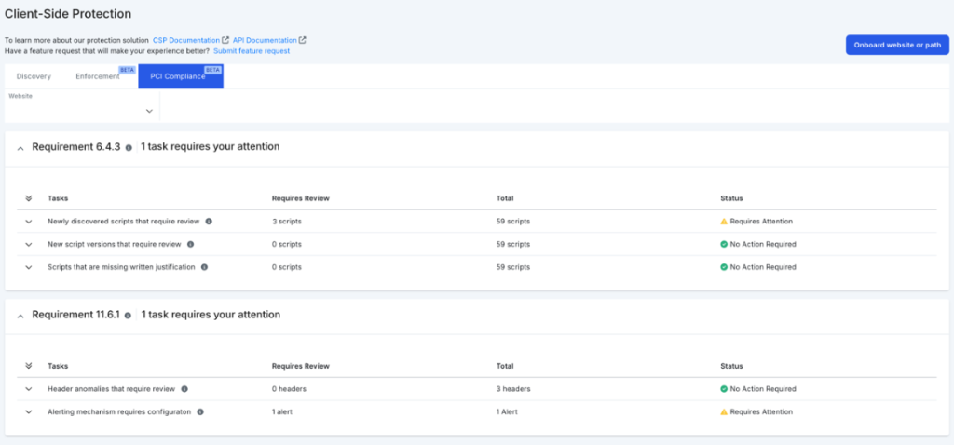Open the CSP Documentation link
954x445 pixels.
[x=186, y=40]
